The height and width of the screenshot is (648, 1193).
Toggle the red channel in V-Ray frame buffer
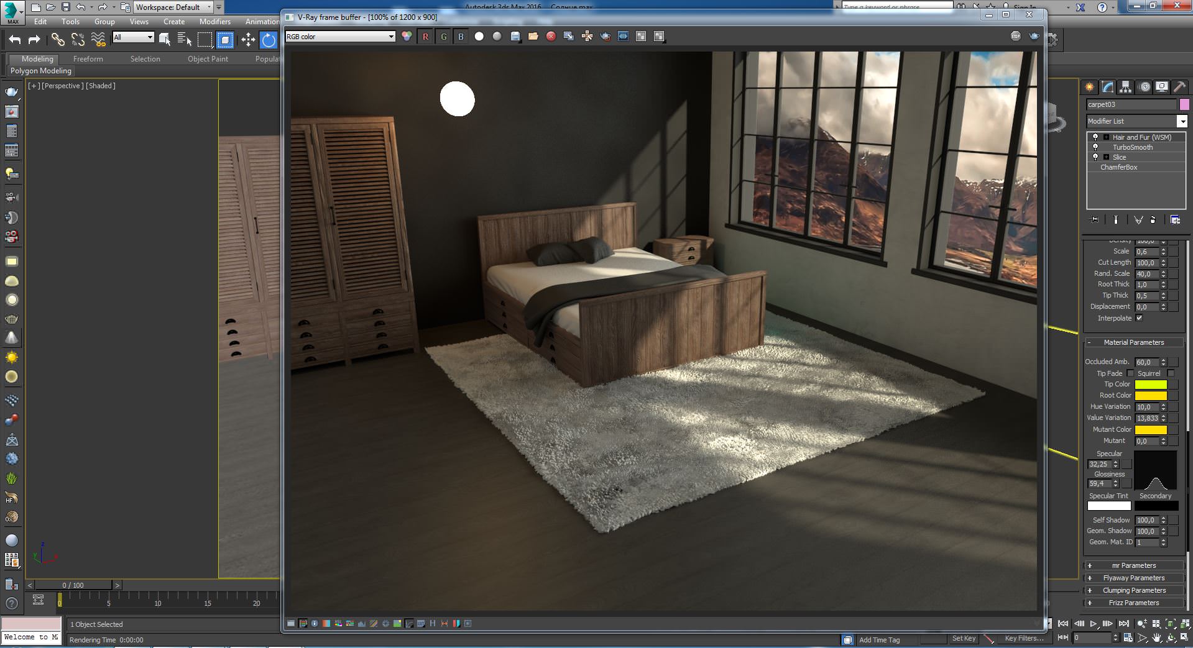[425, 37]
